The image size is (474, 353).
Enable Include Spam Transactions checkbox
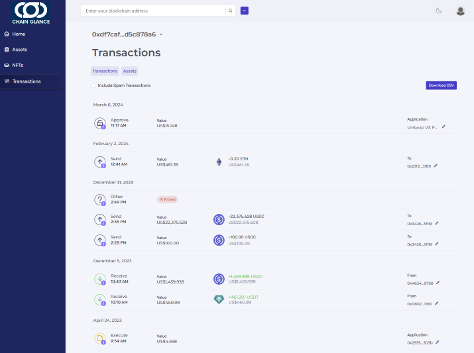pyautogui.click(x=93, y=85)
